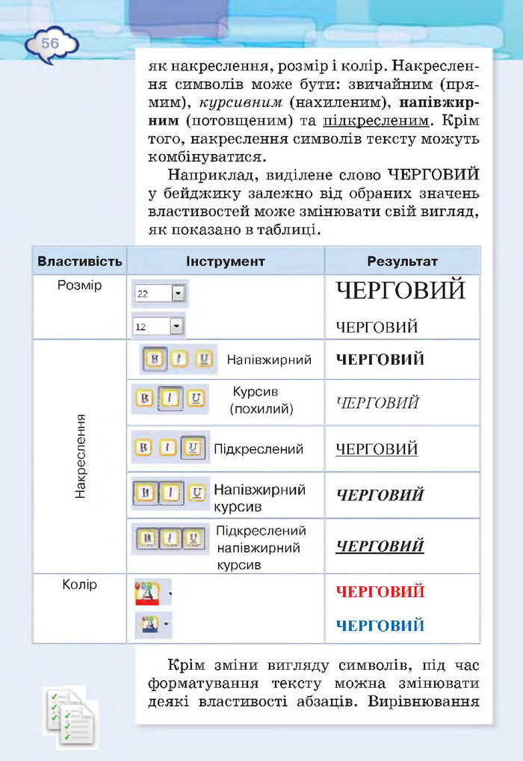Click the Курсив (похилий) label

[x=262, y=400]
